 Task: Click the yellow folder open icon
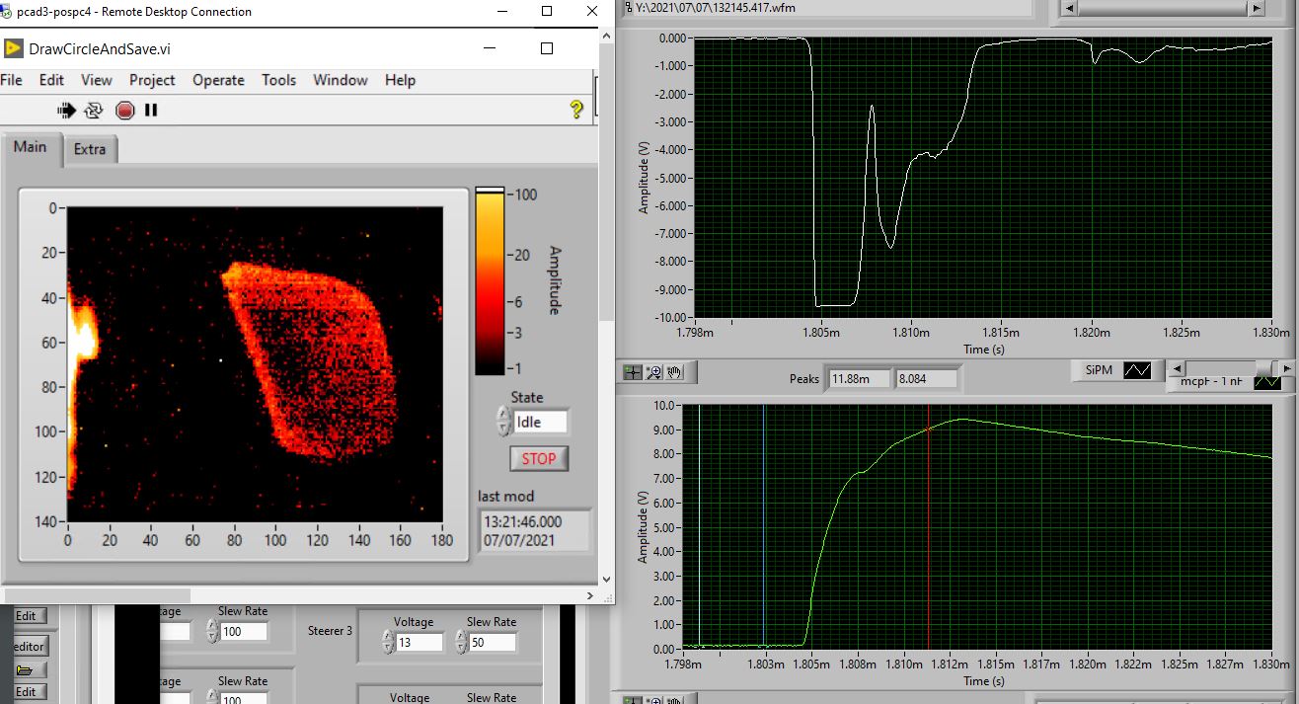tap(26, 669)
